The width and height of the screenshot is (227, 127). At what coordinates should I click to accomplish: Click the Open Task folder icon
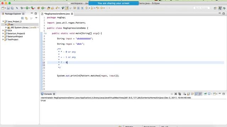[52, 8]
